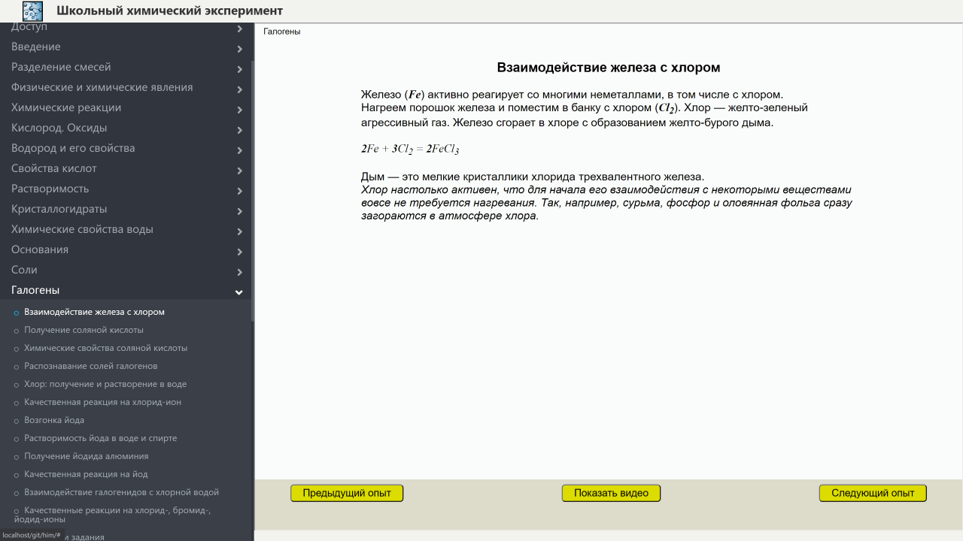
Task: Click the bullet icon beside Получение соляной кислоты
Action: (17, 331)
